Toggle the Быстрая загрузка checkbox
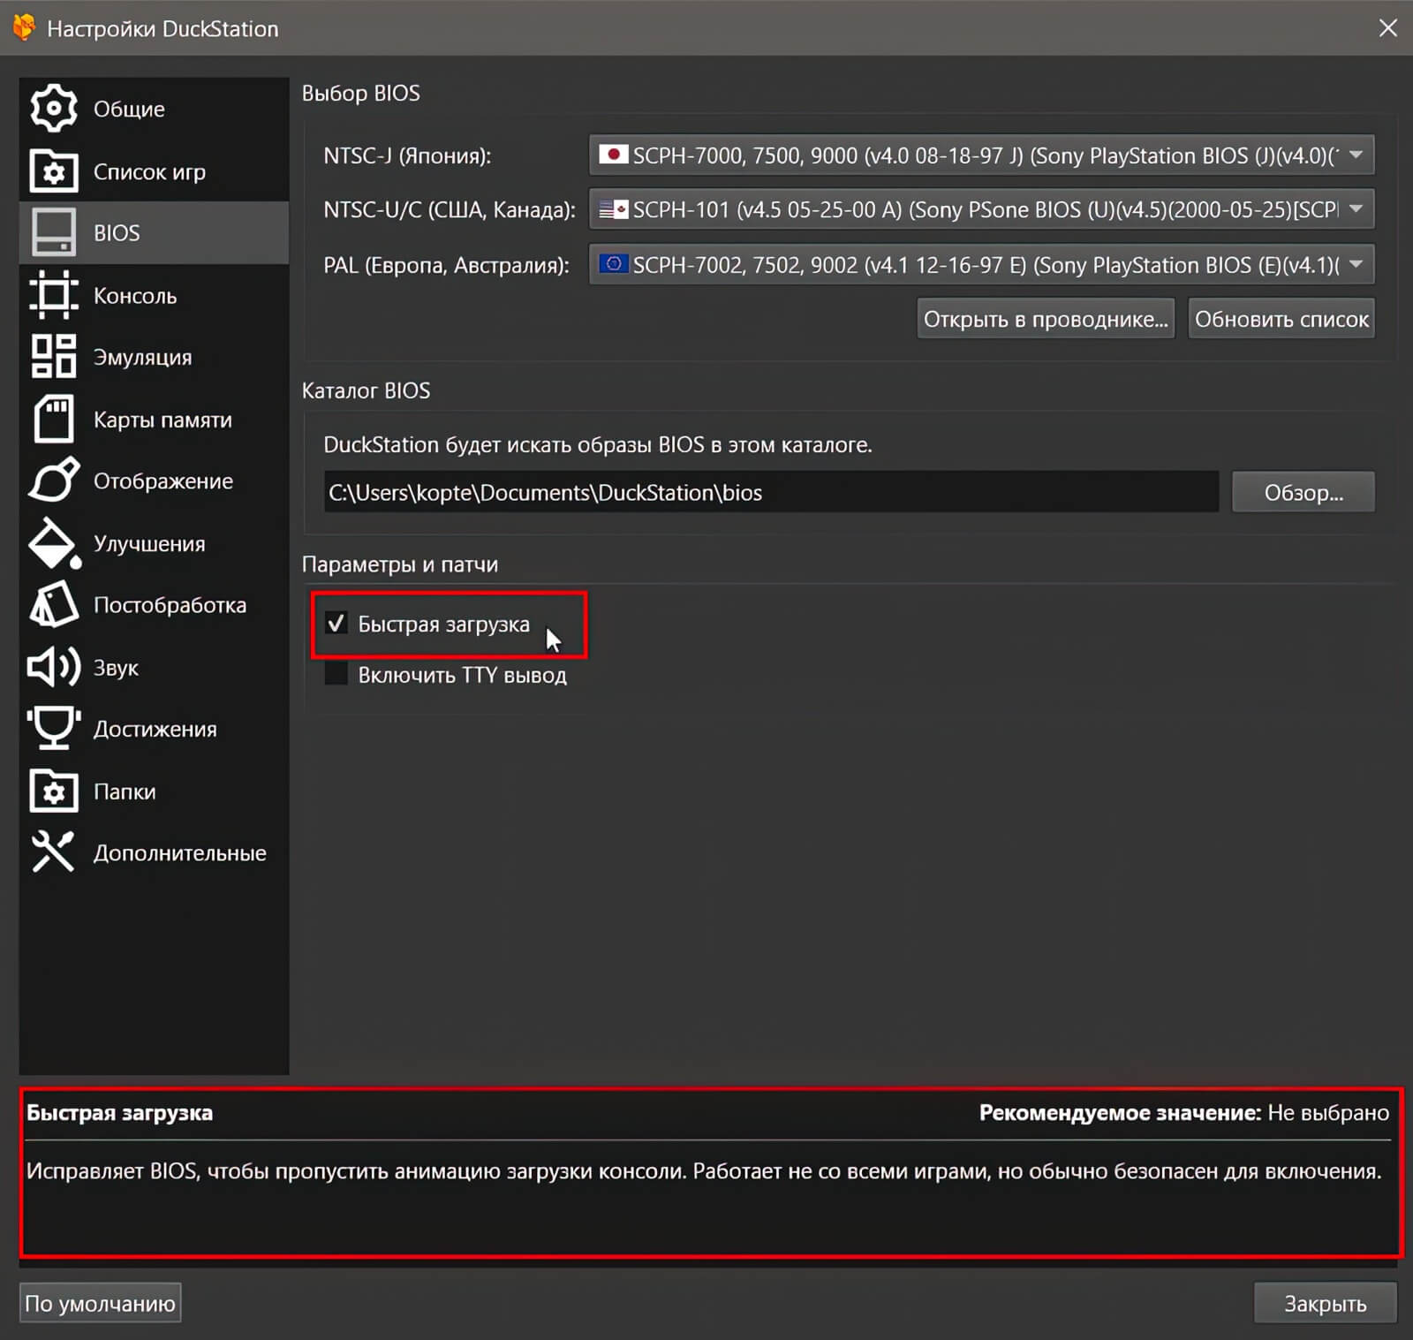Screen dimensions: 1413x1340 [x=336, y=624]
